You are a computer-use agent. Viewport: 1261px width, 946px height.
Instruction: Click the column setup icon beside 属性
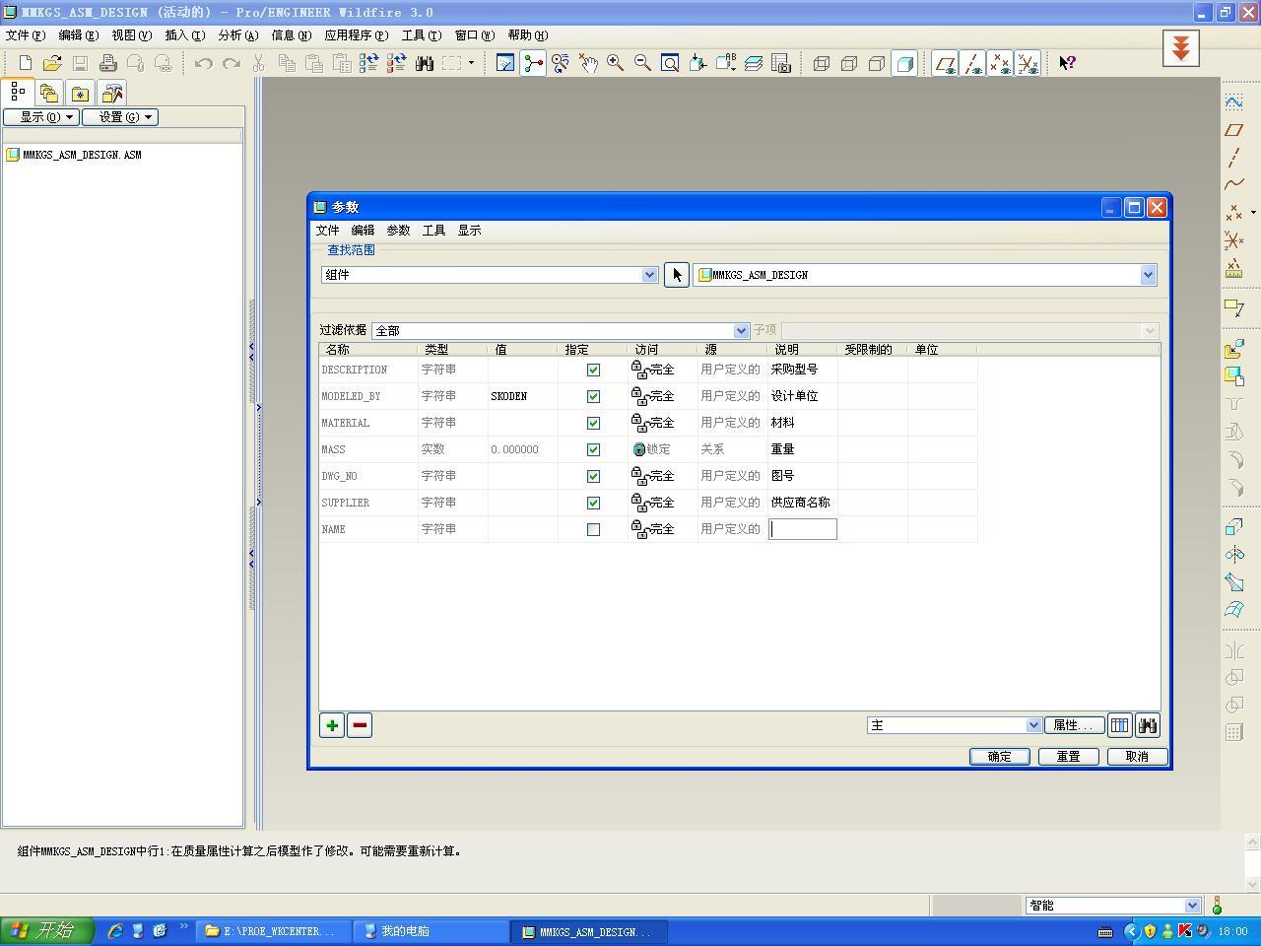coord(1119,725)
